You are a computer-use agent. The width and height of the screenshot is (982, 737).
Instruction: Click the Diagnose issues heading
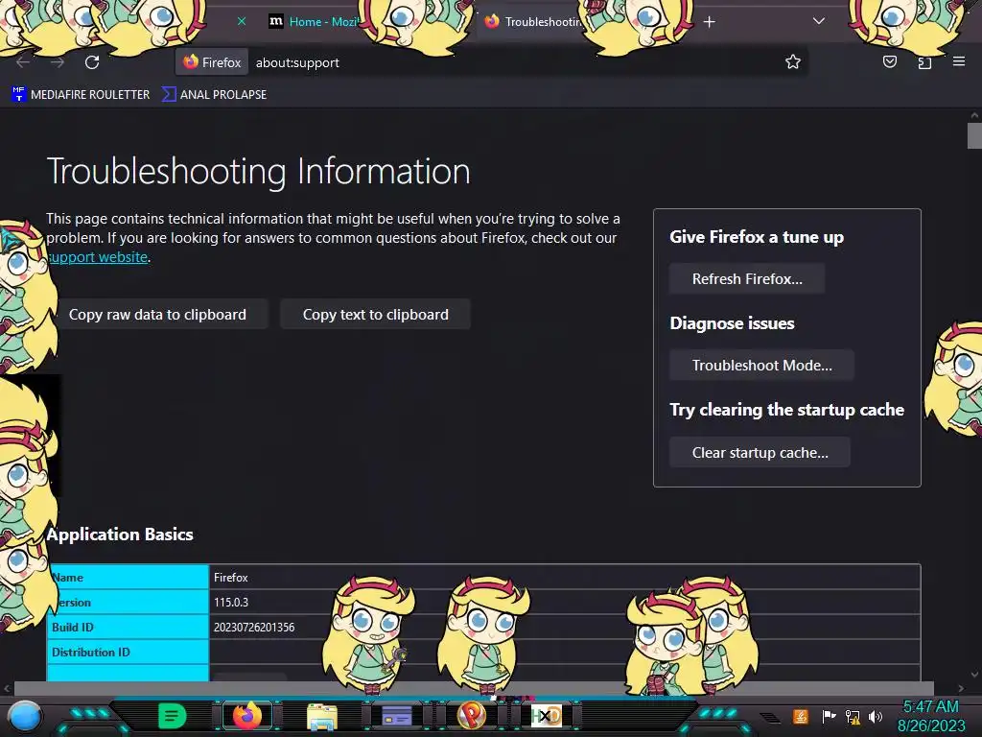732,323
